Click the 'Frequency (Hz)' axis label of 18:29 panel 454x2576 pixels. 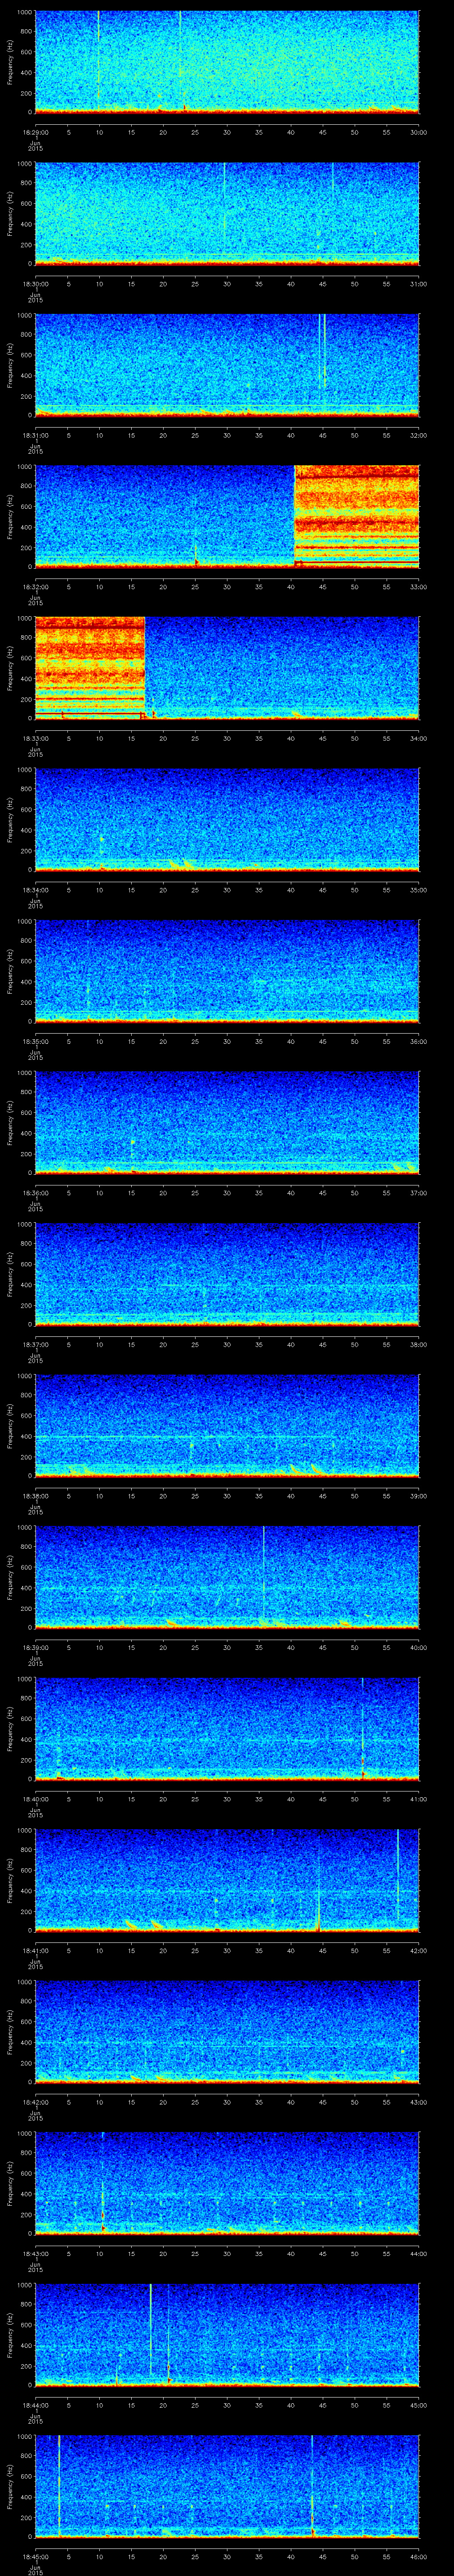[10, 62]
